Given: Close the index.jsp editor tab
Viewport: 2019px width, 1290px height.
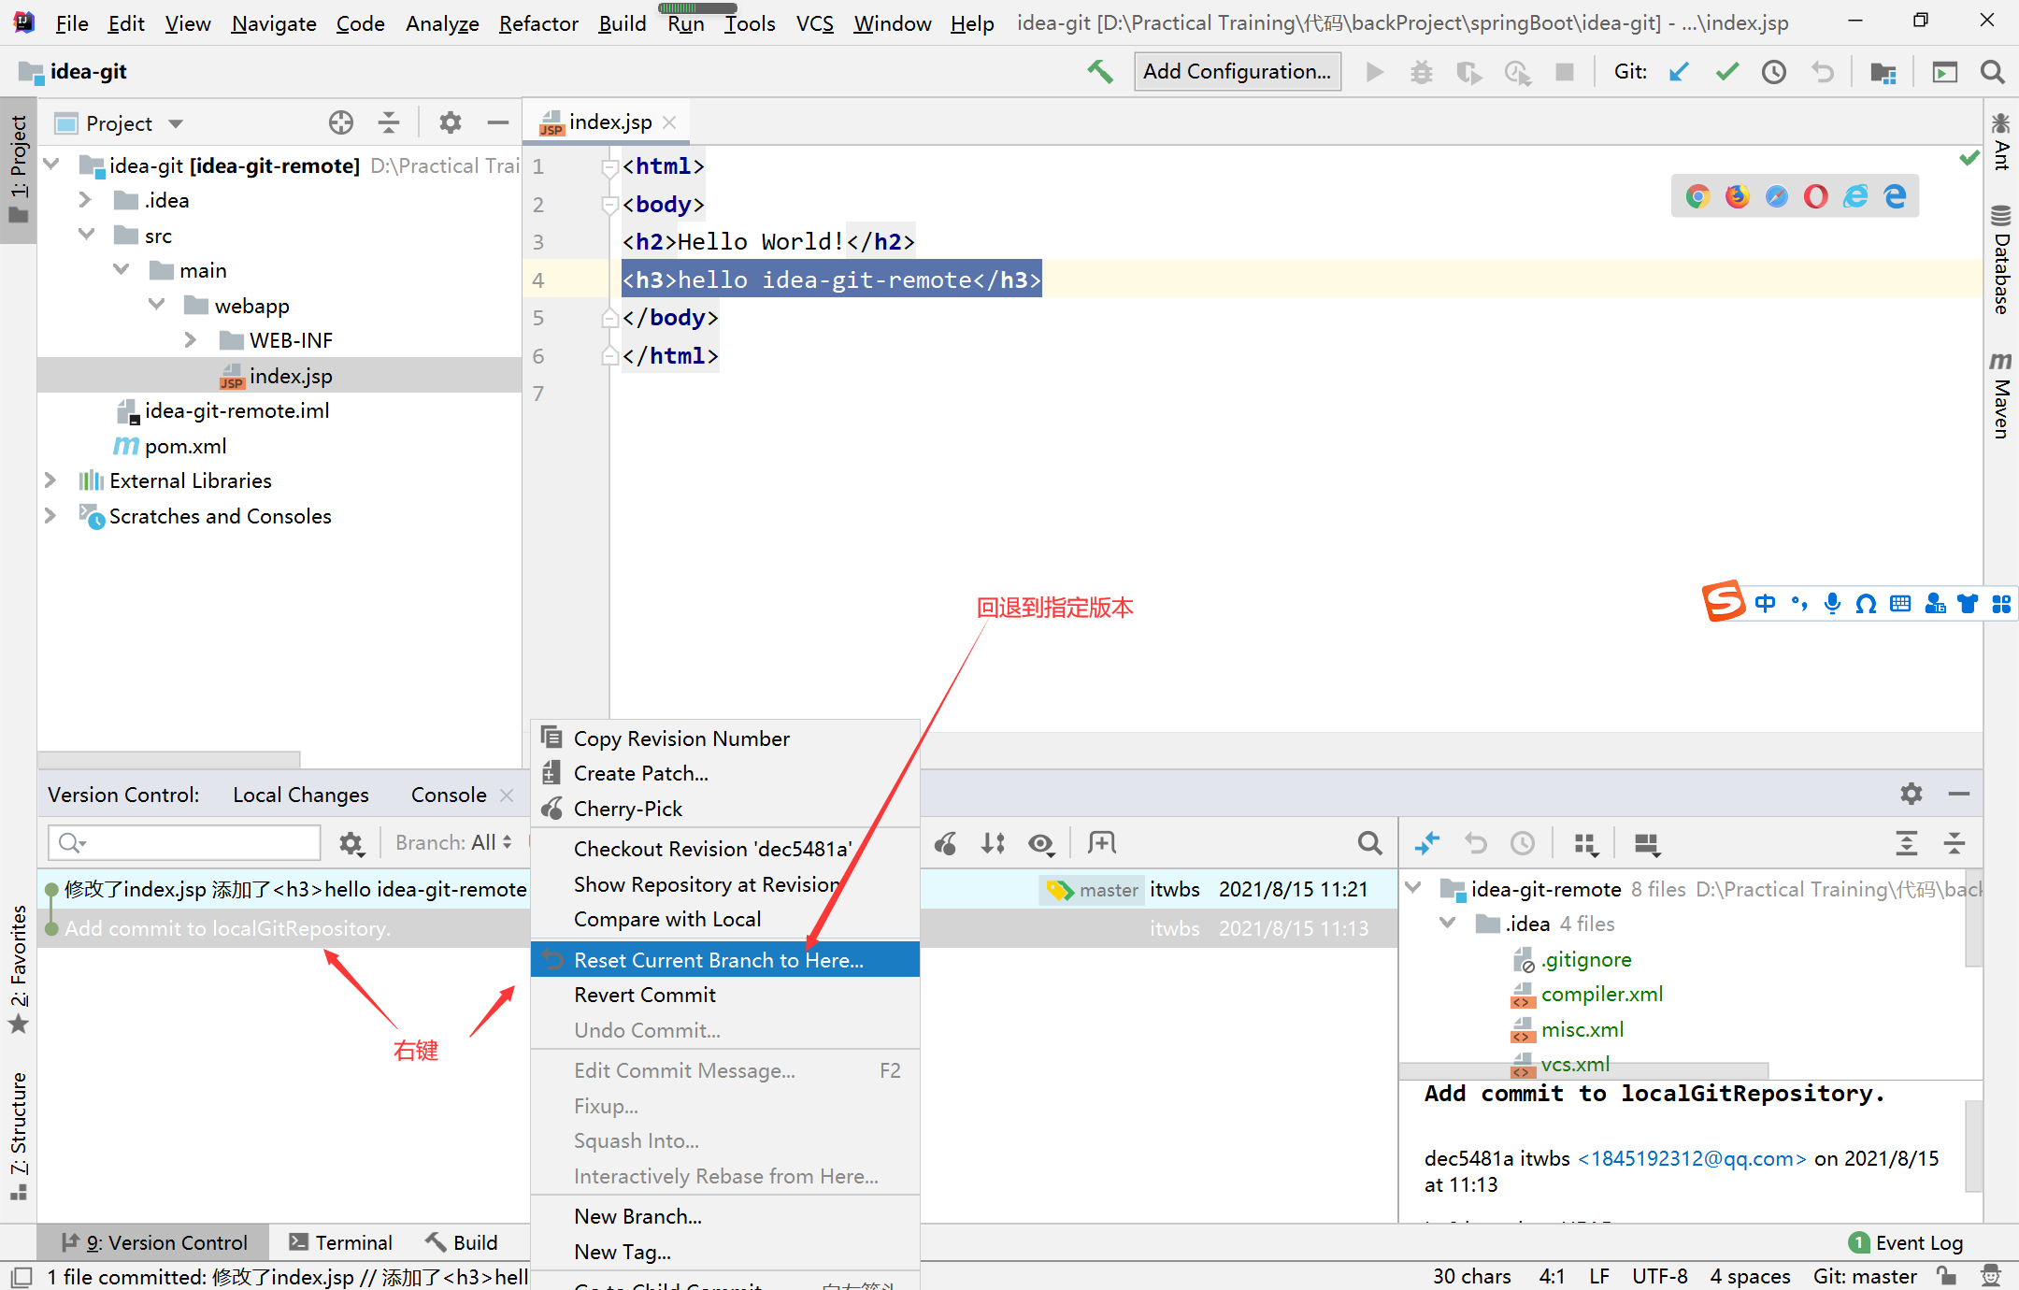Looking at the screenshot, I should [x=669, y=122].
